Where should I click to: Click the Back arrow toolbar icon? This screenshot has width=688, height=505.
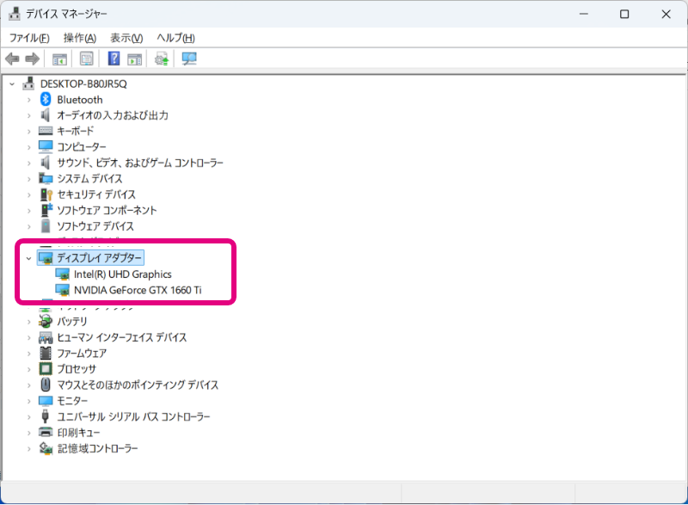(x=12, y=59)
